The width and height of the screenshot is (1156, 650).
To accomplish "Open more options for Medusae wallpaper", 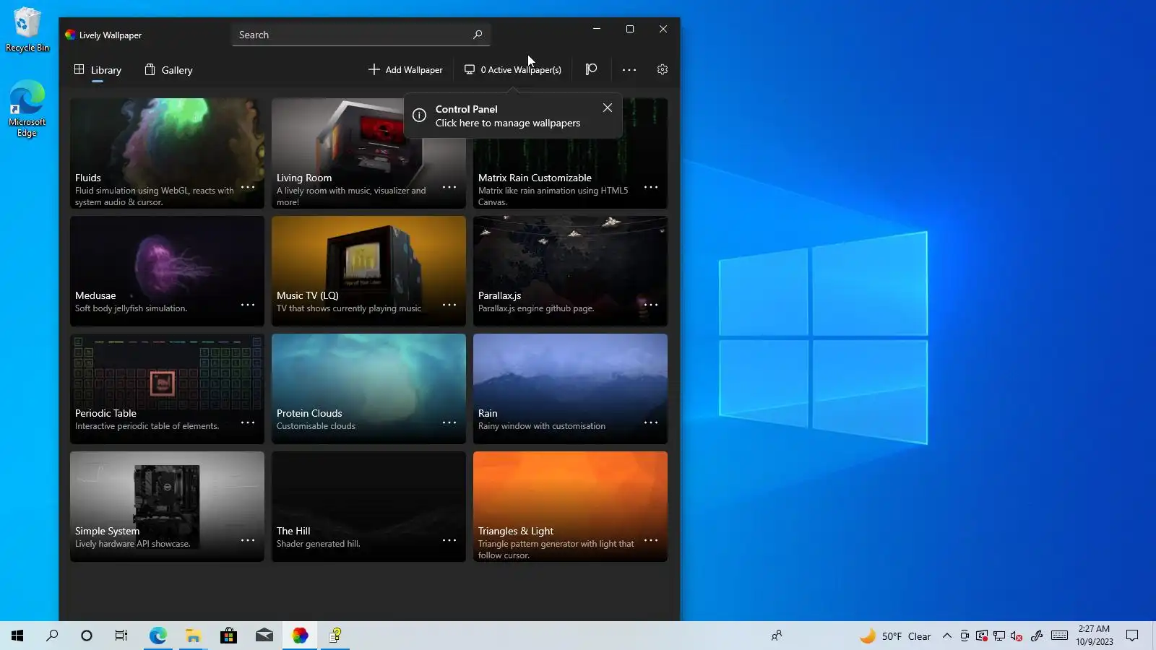I will (248, 305).
